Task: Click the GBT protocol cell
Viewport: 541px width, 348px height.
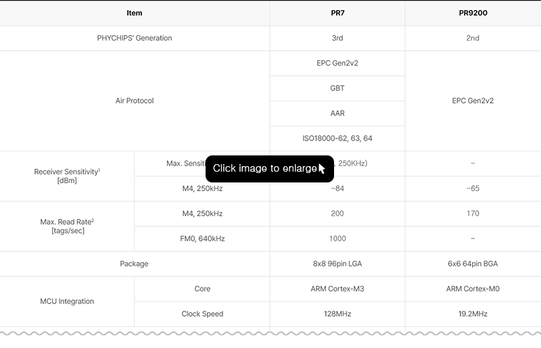Action: pos(337,89)
